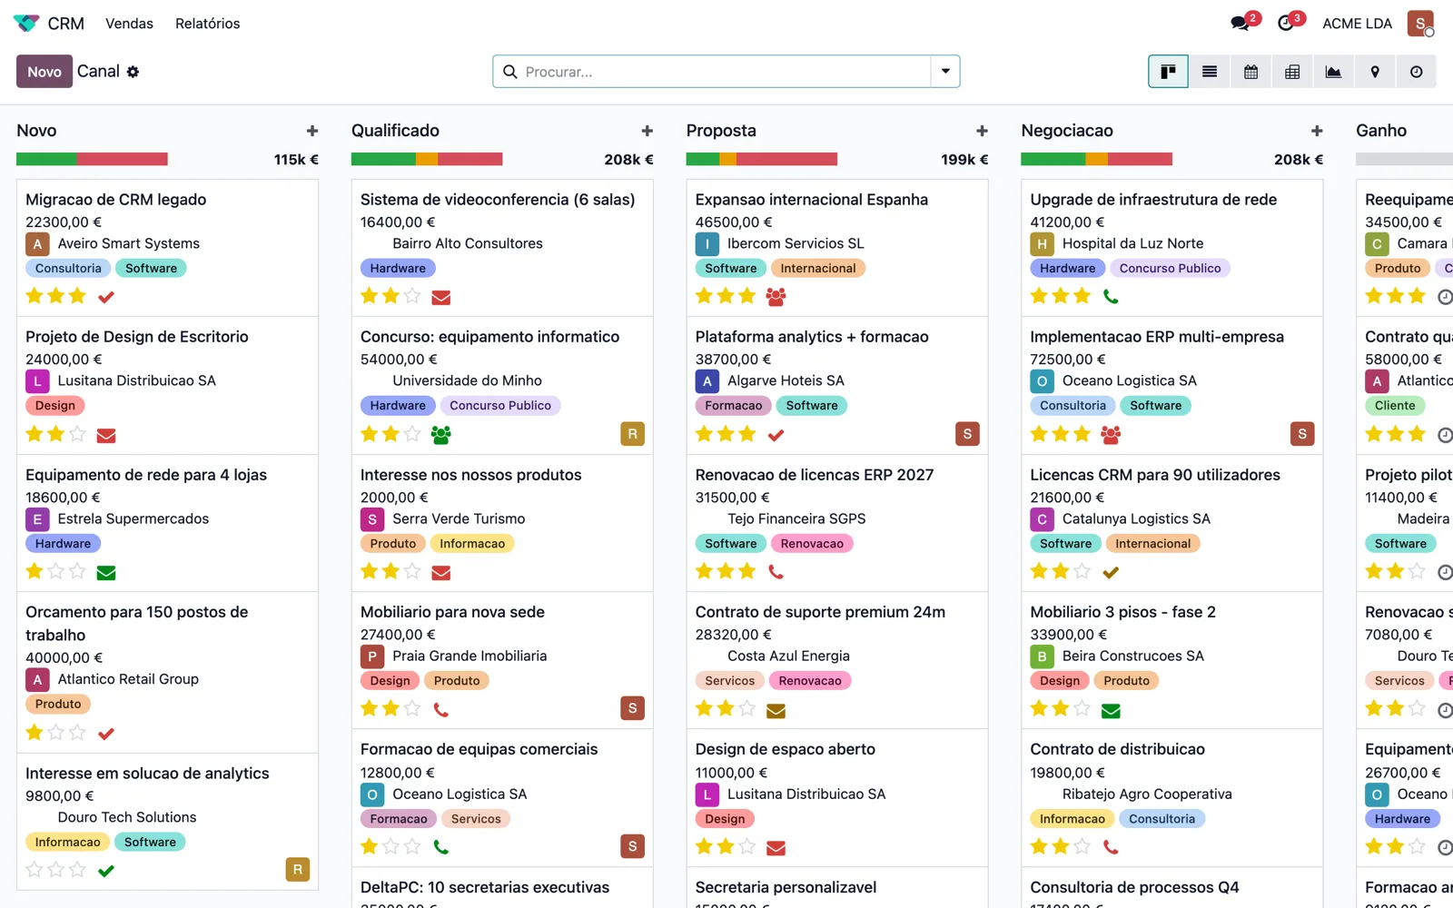Set first star priority on Interesse em solucao de analytics
The image size is (1453, 908).
[x=35, y=870]
